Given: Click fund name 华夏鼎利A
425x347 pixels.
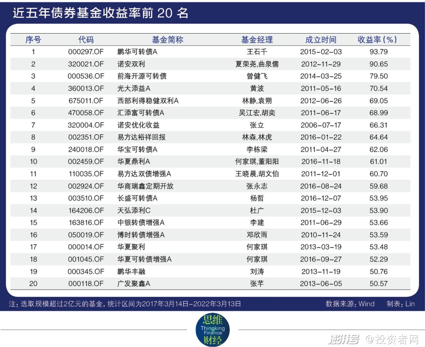Looking at the screenshot, I should click(134, 162).
